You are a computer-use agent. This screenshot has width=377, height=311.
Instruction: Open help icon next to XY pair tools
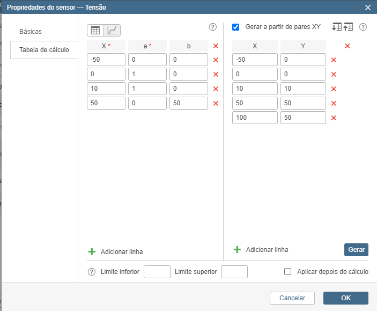click(x=363, y=27)
